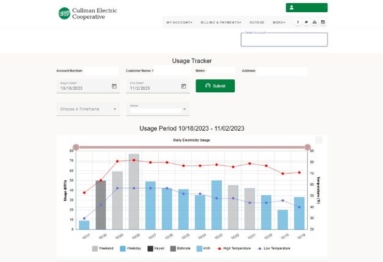
Task: Toggle High Temperature series in legend
Action: tap(236, 249)
